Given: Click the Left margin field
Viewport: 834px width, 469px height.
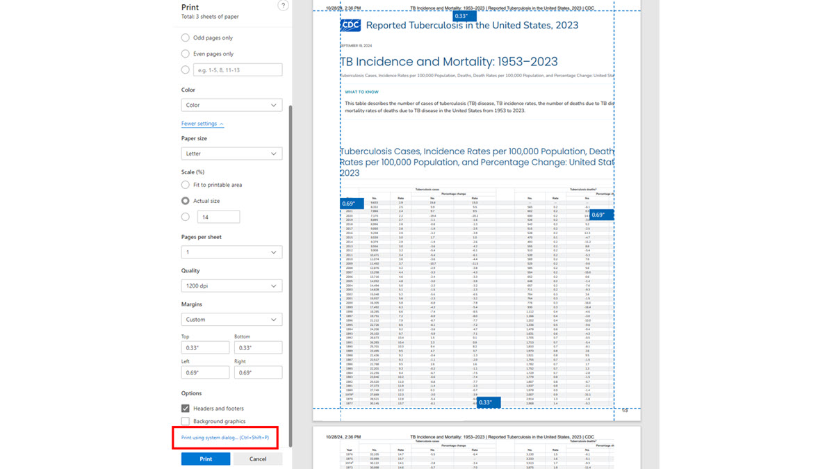Looking at the screenshot, I should (205, 372).
